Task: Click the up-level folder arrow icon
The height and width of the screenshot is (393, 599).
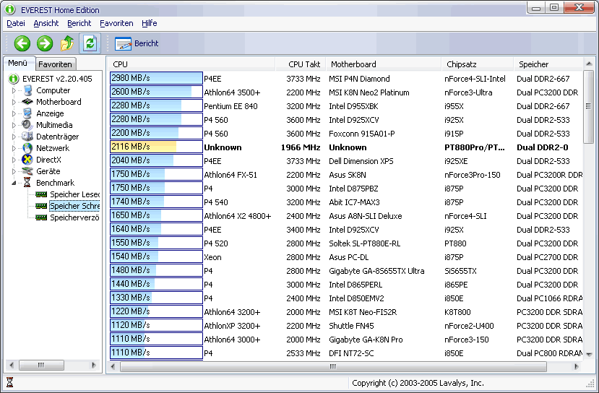Action: pyautogui.click(x=67, y=43)
